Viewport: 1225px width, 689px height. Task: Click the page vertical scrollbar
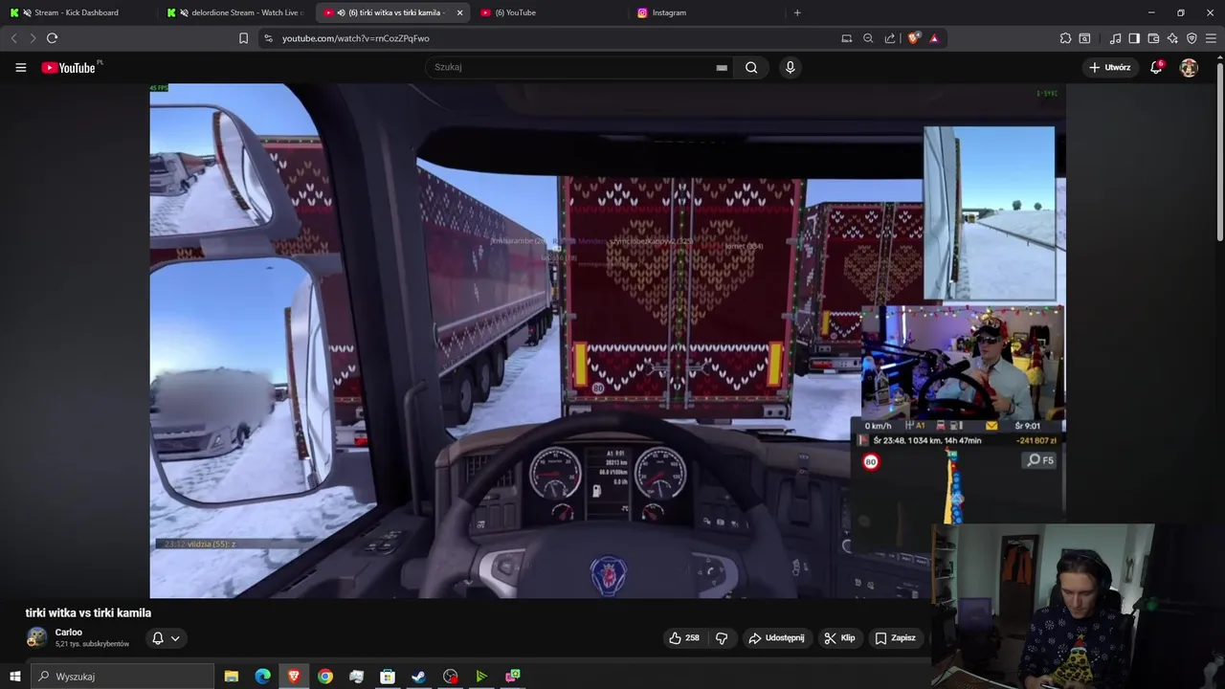coord(1219,153)
